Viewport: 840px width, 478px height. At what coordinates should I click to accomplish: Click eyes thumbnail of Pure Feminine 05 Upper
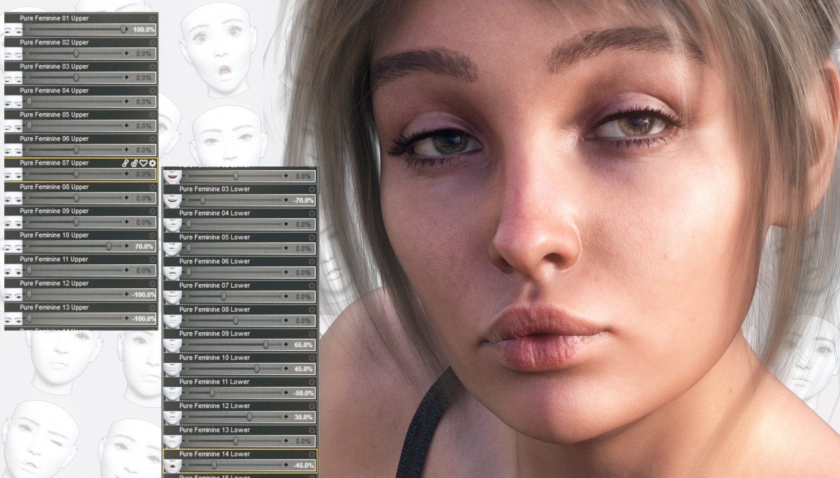click(x=13, y=126)
